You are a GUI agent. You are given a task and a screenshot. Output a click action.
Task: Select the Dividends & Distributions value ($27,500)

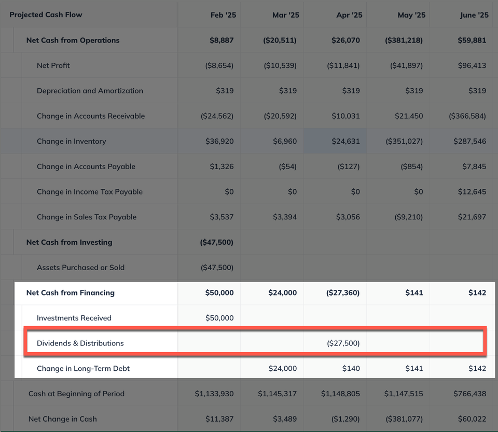pos(343,343)
